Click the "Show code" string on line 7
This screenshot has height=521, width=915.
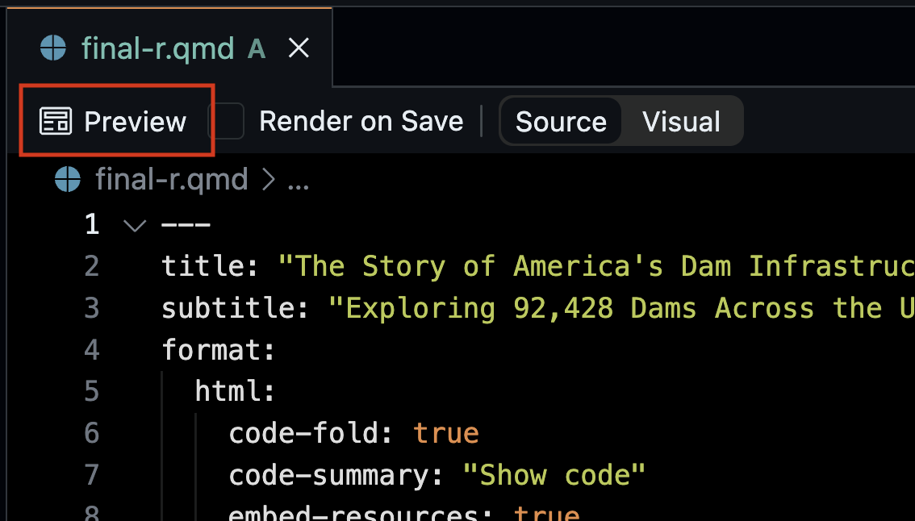(x=554, y=476)
